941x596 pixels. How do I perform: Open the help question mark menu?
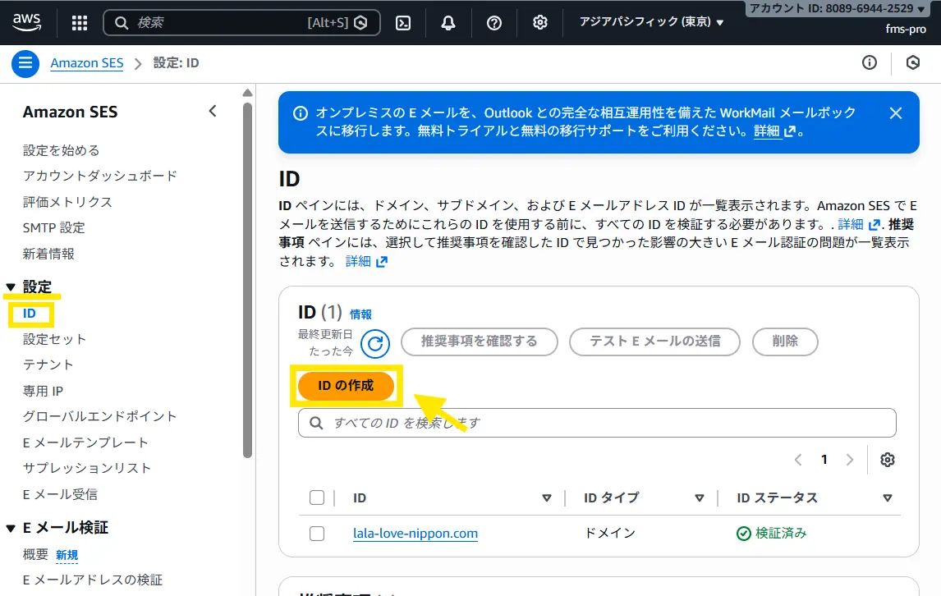point(494,23)
